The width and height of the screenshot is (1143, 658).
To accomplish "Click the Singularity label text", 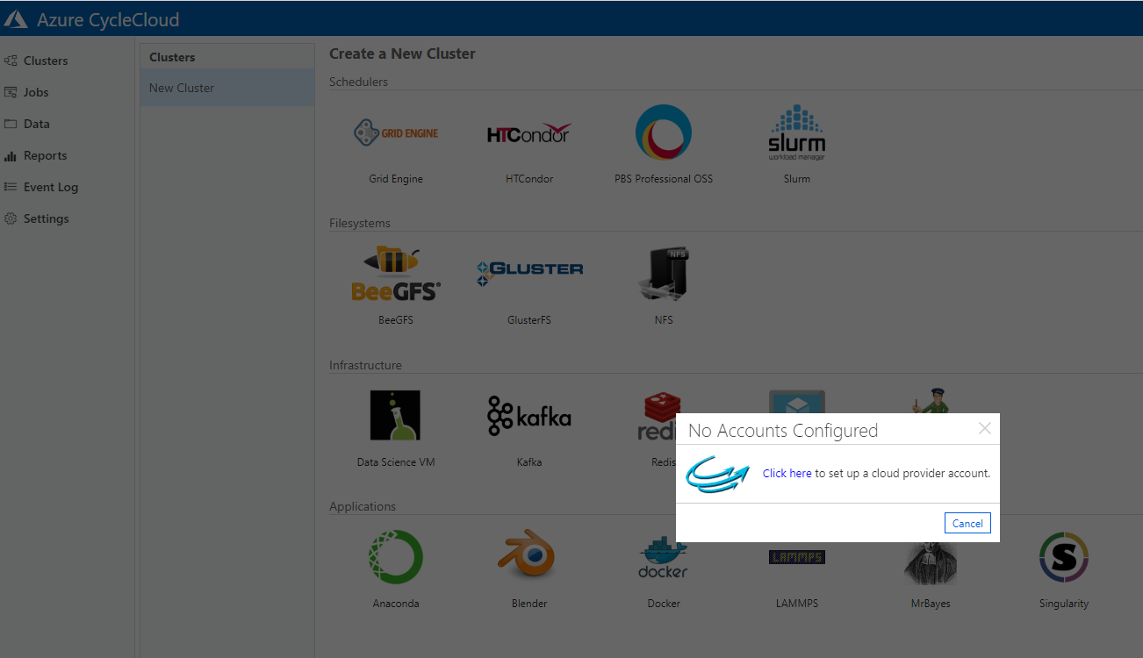I will 1064,604.
